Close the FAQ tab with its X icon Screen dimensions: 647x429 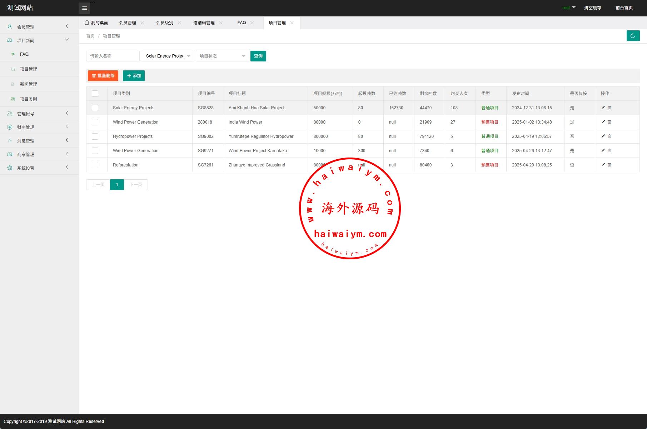point(252,23)
